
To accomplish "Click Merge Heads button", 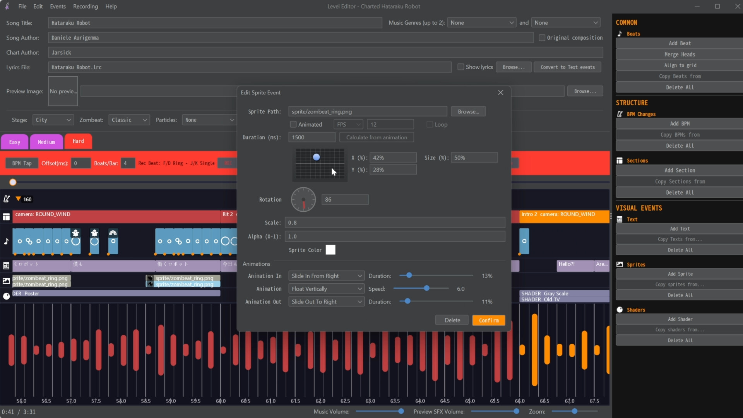I will [x=680, y=55].
